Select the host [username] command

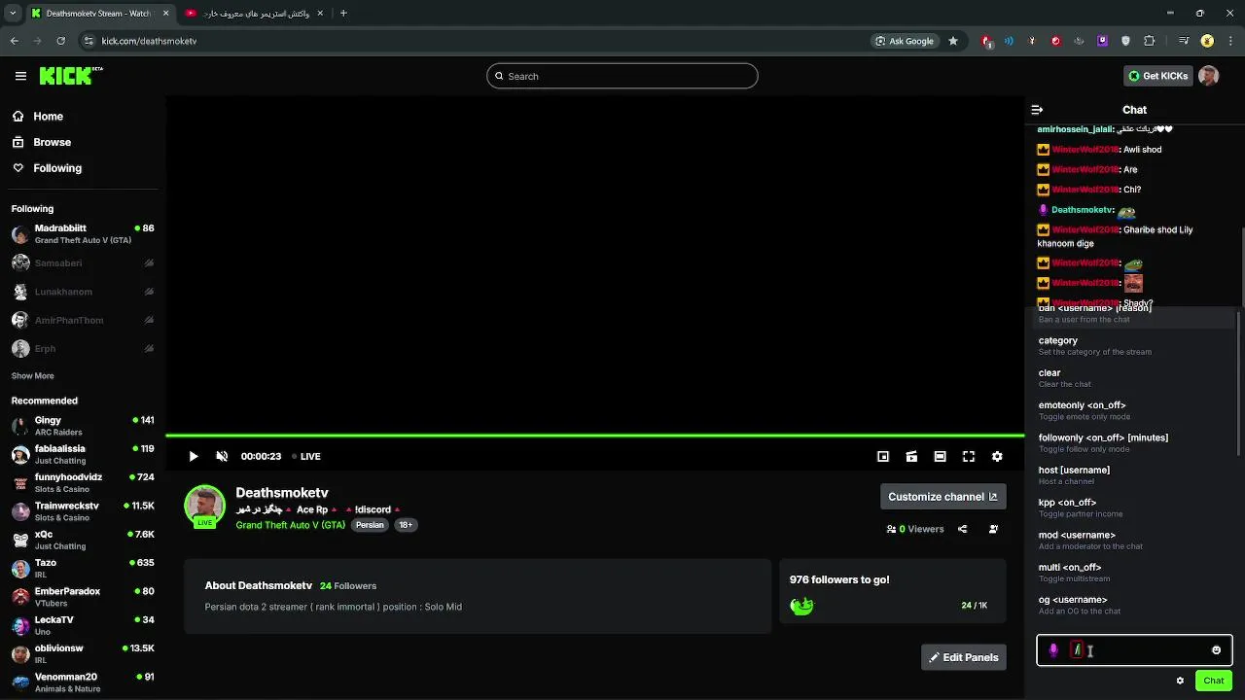(x=1132, y=475)
